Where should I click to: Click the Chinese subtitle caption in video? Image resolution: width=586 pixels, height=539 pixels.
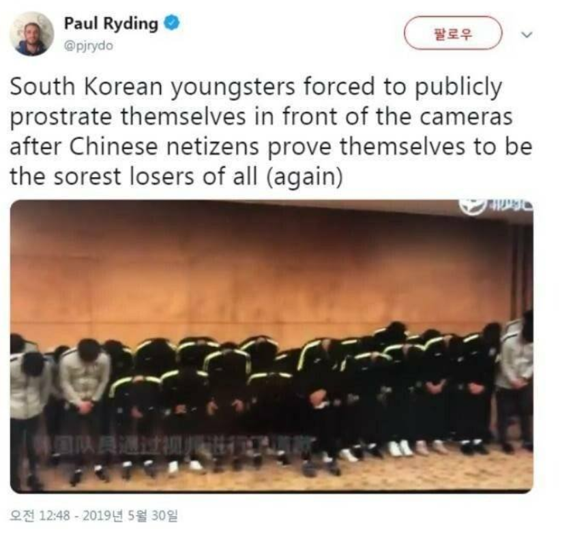click(x=175, y=444)
